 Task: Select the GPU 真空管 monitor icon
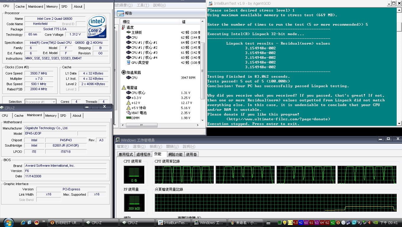(x=129, y=63)
